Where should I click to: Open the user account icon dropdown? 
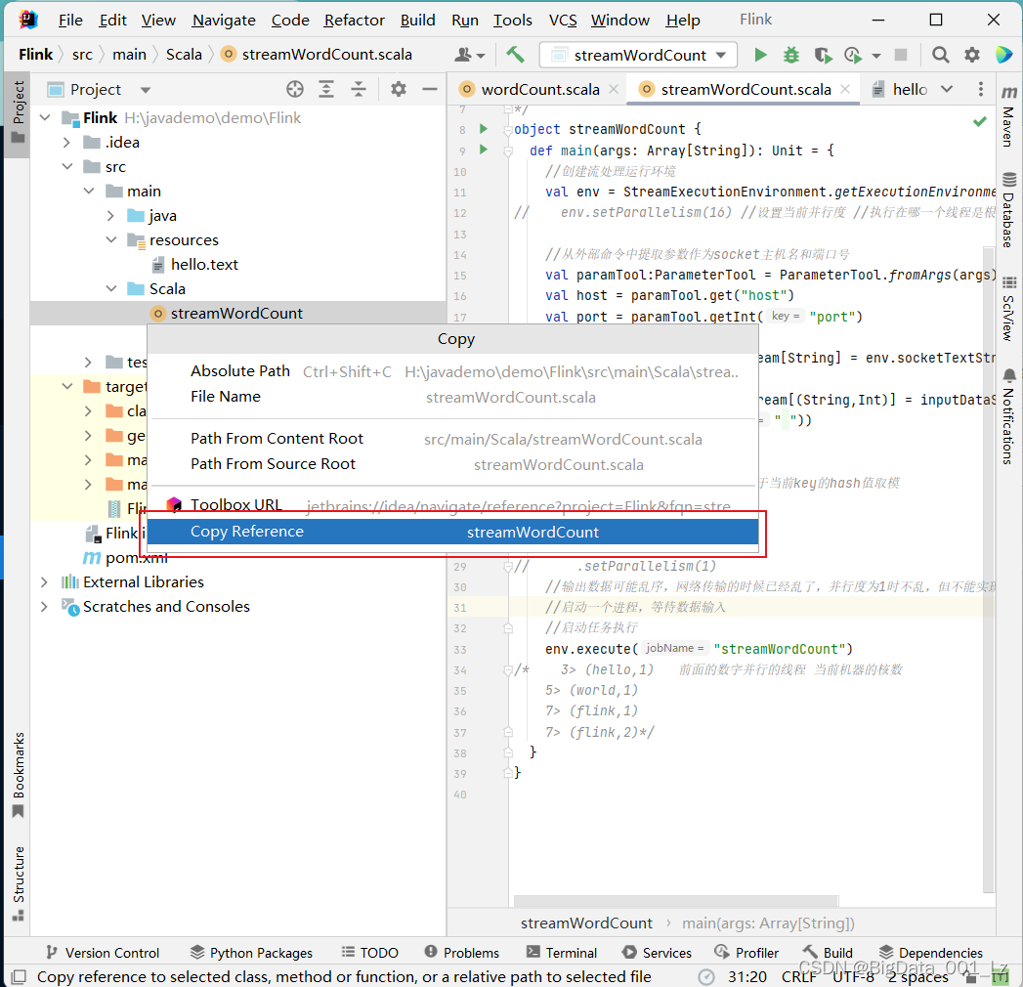(470, 55)
